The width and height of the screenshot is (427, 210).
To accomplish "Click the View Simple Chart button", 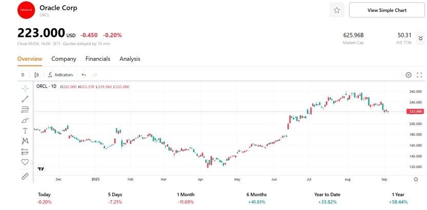I will 386,10.
